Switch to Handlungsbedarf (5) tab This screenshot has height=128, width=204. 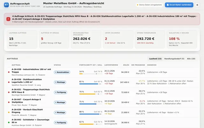[174, 59]
